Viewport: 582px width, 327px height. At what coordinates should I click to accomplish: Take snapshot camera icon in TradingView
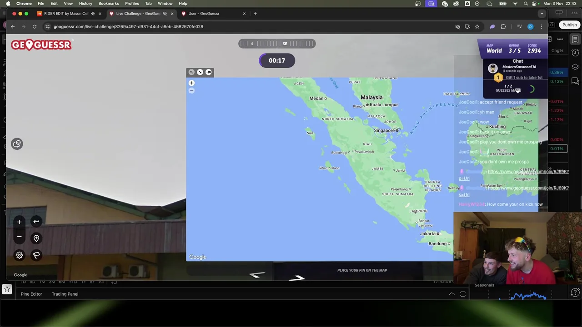click(x=552, y=25)
